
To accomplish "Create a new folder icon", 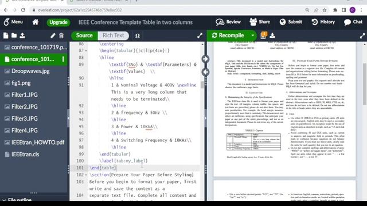I will coord(14,35).
